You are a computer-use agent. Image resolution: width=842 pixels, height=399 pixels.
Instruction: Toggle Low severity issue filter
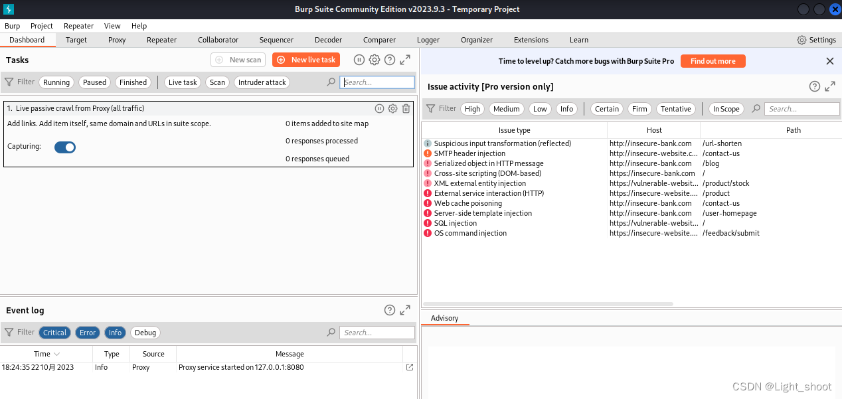(x=540, y=109)
